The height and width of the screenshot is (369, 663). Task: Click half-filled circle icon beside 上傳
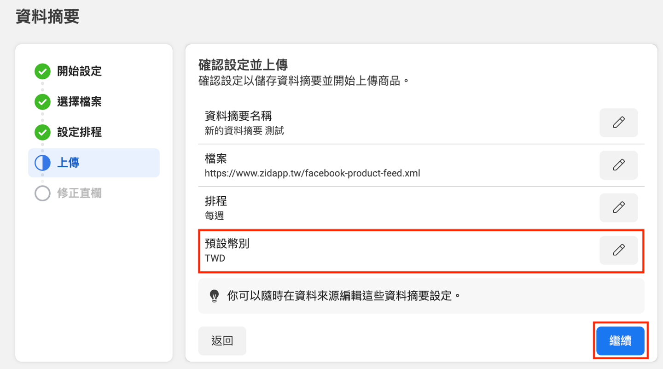42,163
